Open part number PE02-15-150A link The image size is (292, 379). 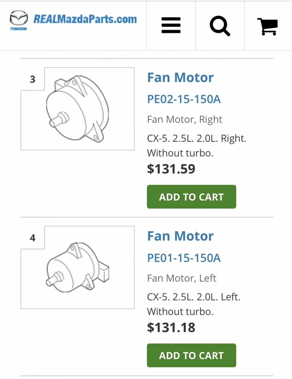[184, 99]
